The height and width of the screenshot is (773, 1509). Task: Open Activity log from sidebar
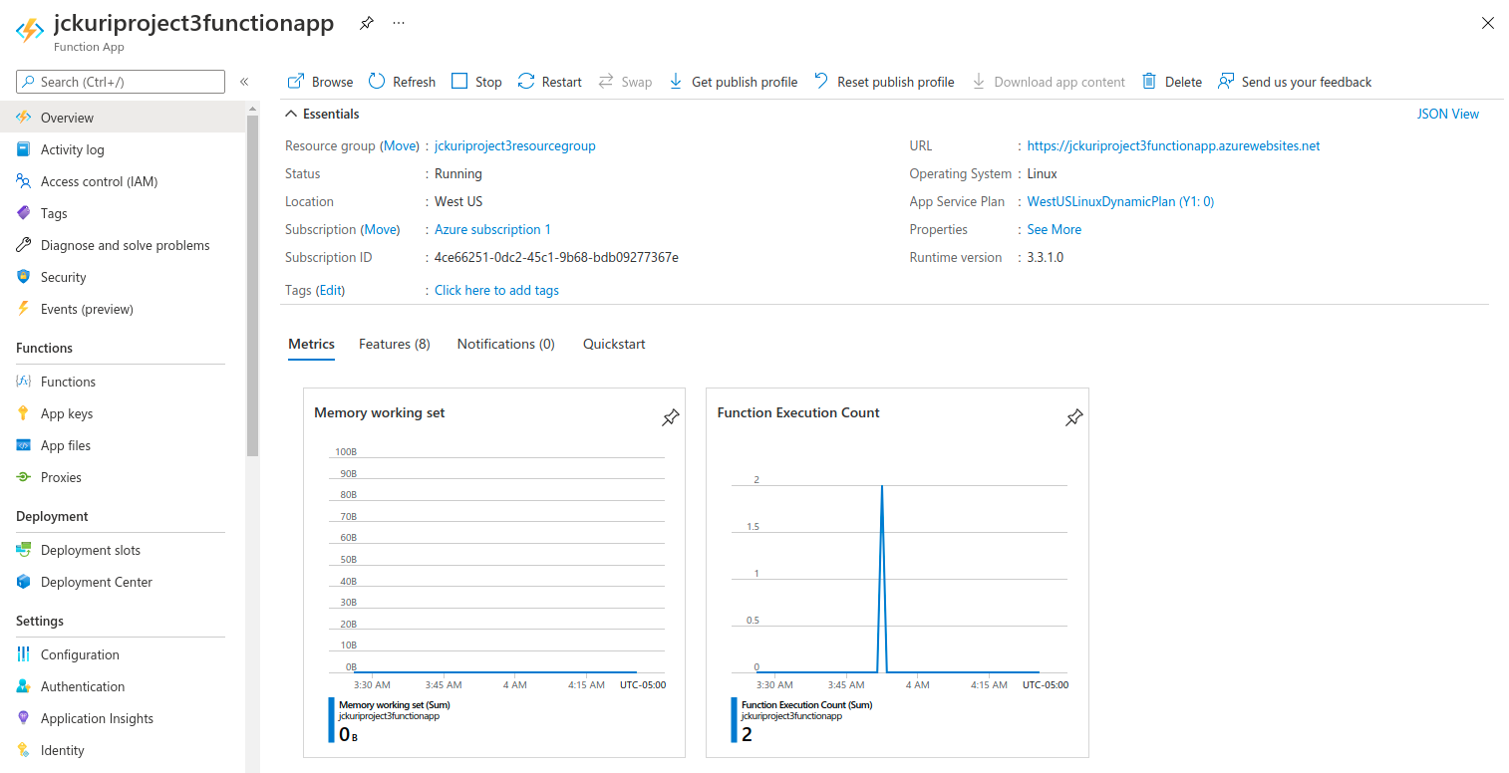point(123,149)
